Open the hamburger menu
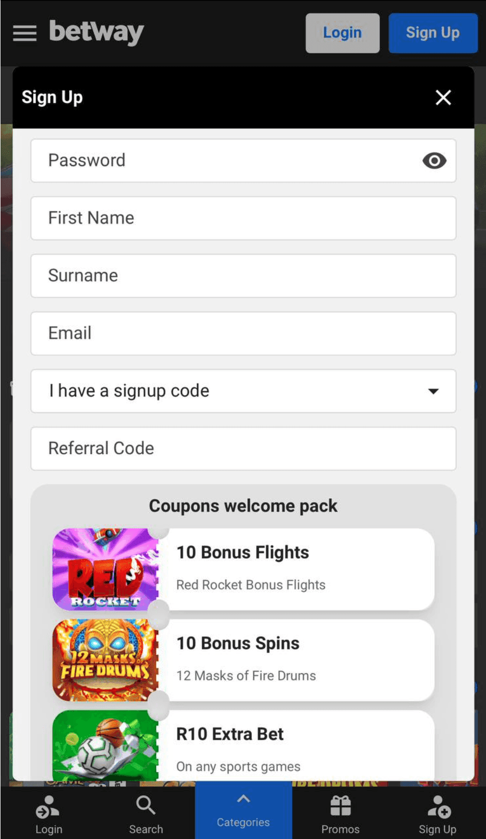 click(x=24, y=33)
